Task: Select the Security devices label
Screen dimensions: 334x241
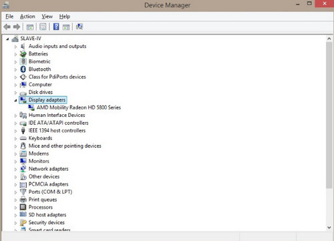Action: [47, 222]
